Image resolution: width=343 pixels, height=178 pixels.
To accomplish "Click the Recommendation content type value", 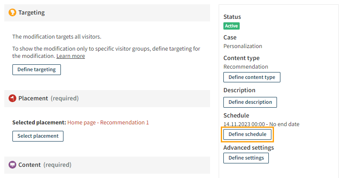I will tap(246, 67).
